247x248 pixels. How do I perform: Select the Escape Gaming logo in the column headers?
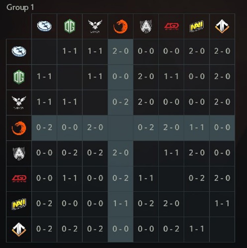[x=222, y=26]
